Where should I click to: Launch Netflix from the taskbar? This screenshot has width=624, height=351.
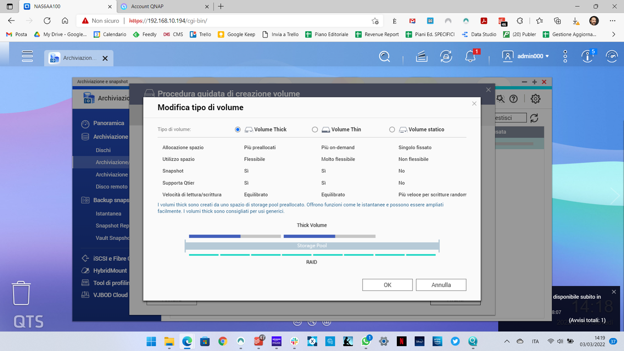pos(401,341)
